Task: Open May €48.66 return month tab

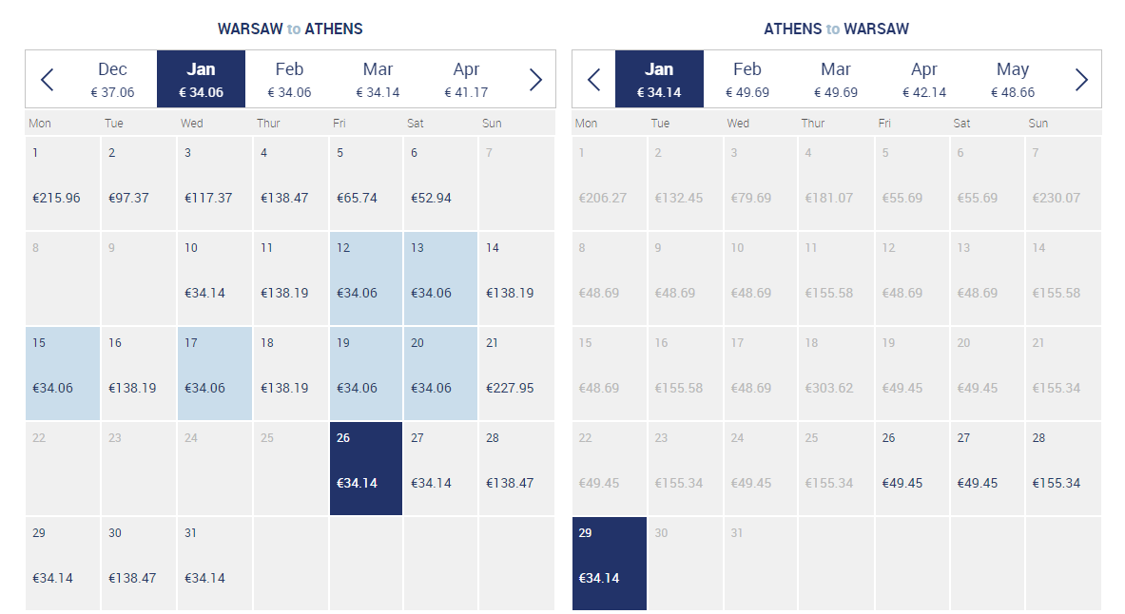Action: 1013,79
